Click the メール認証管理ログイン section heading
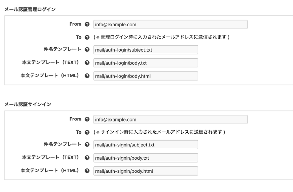 (30, 9)
